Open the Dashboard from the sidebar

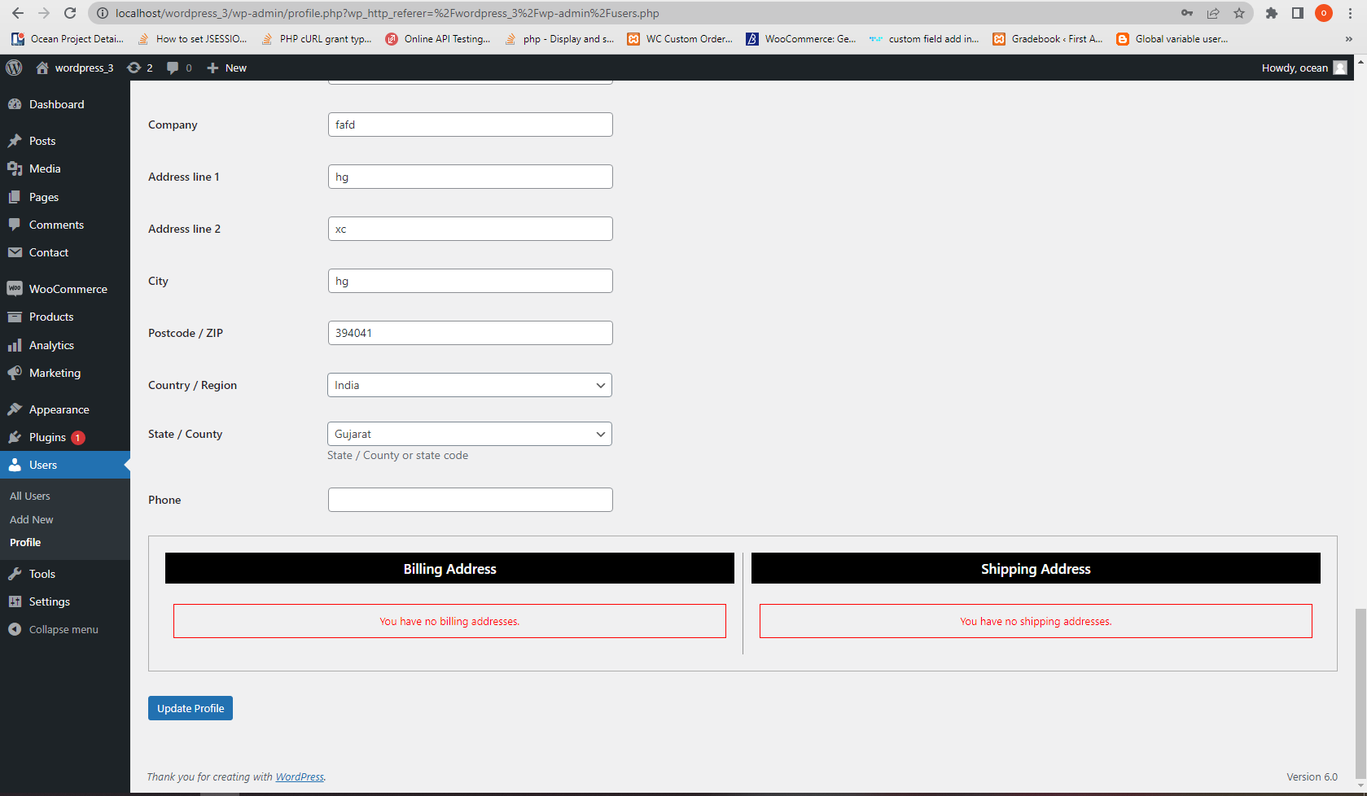(57, 104)
